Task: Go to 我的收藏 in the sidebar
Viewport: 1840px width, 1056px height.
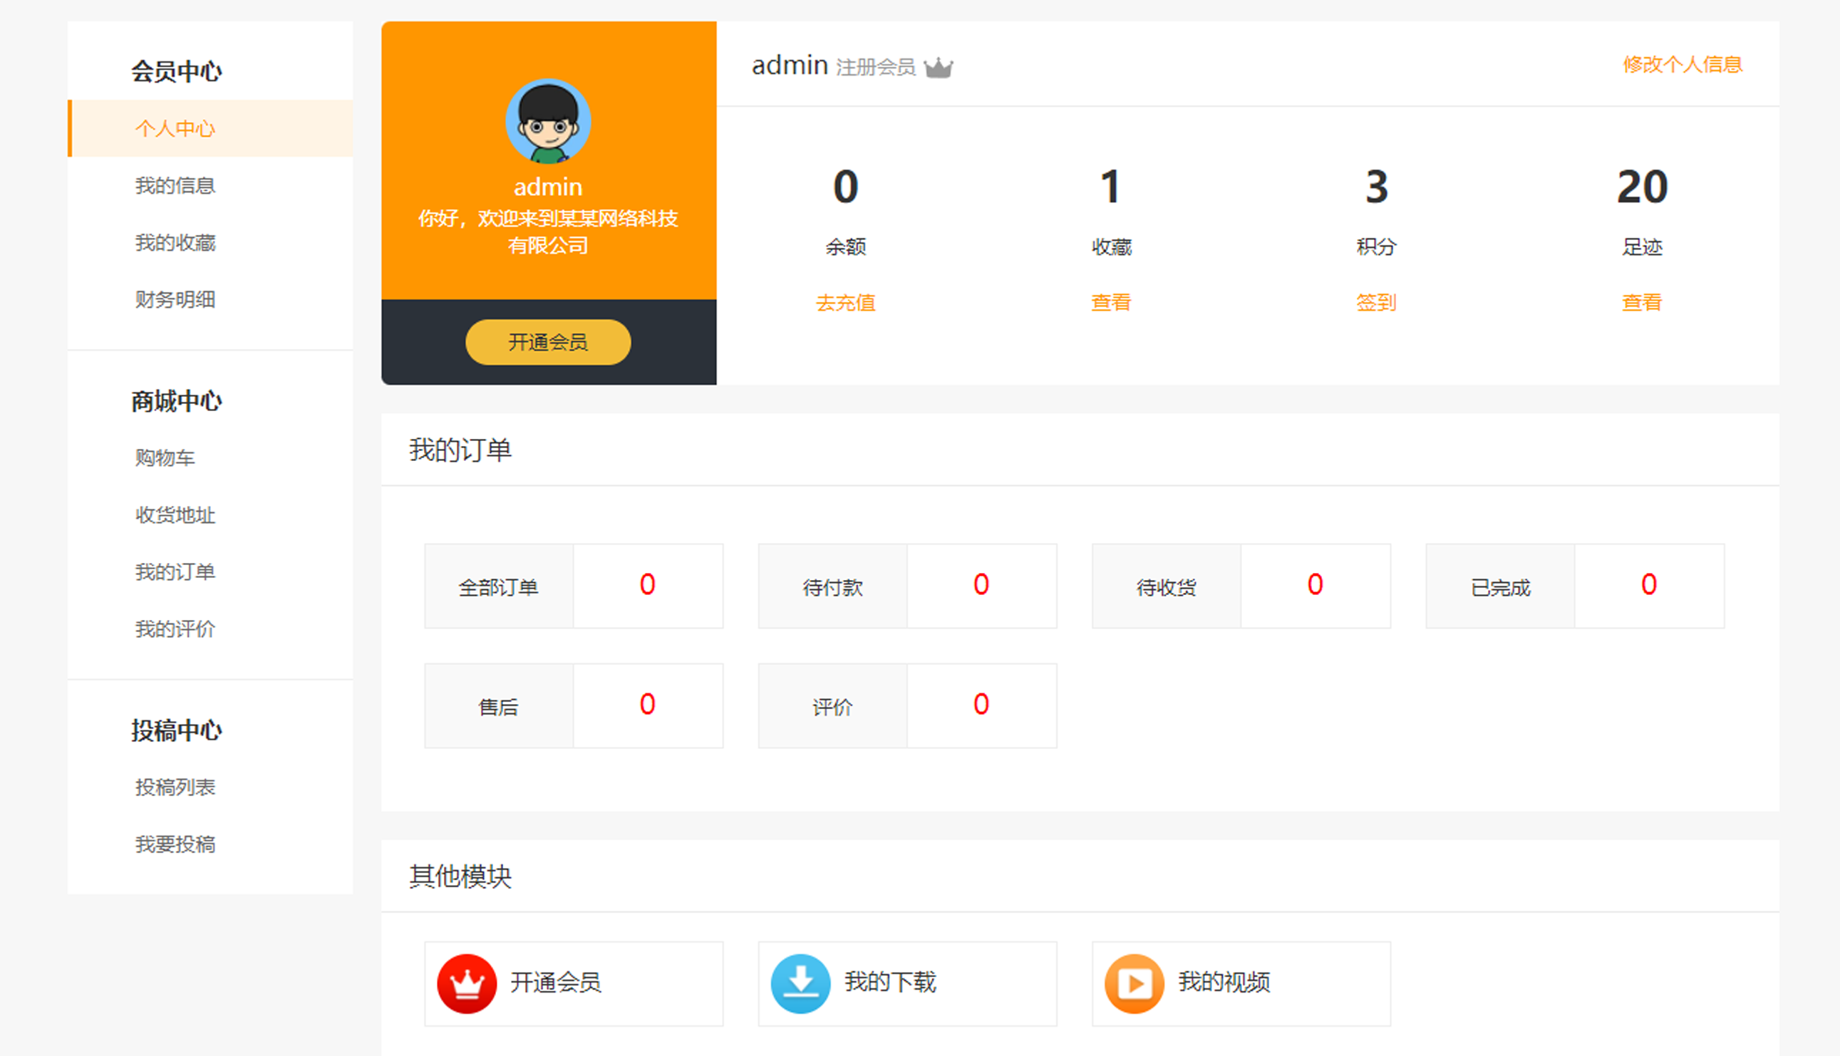Action: point(175,242)
